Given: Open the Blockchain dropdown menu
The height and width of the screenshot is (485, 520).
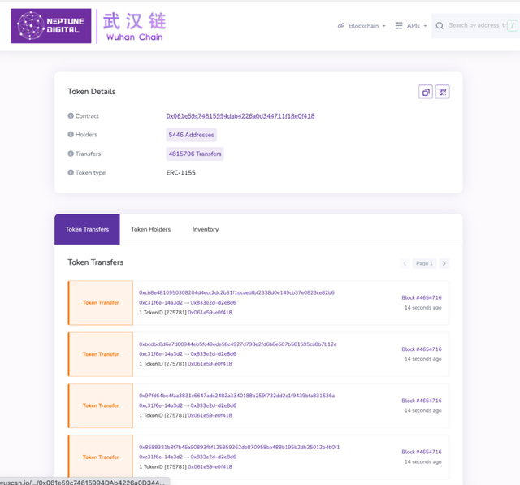Looking at the screenshot, I should (x=362, y=26).
